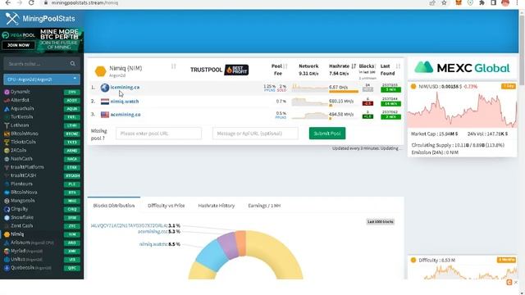Select the Snowflake coin icon
Image resolution: width=525 pixels, height=295 pixels.
click(x=7, y=217)
